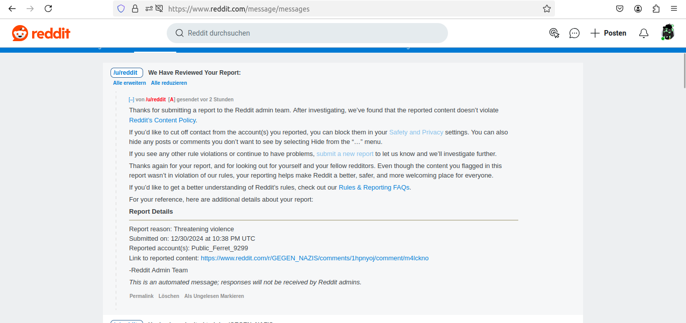Click Alle erweitern to expand all messages

(130, 83)
